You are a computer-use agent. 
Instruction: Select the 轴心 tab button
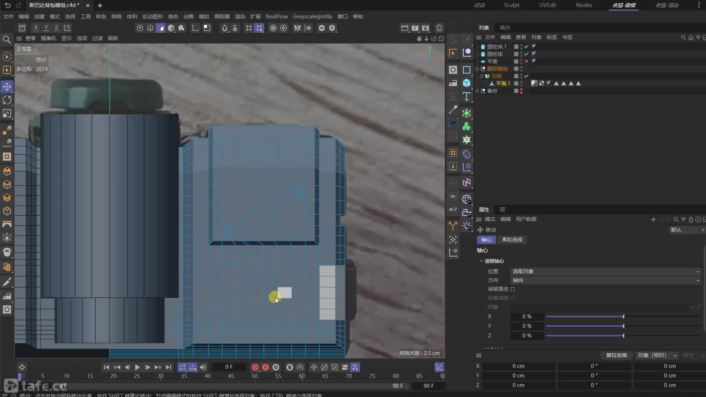point(486,240)
